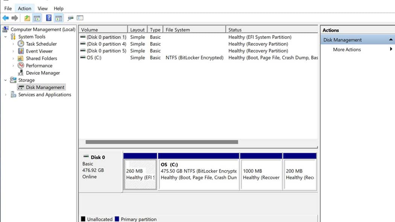Click the Disk Management drive icon

pyautogui.click(x=21, y=87)
